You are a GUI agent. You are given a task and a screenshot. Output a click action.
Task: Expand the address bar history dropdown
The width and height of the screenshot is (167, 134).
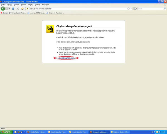(x=131, y=9)
